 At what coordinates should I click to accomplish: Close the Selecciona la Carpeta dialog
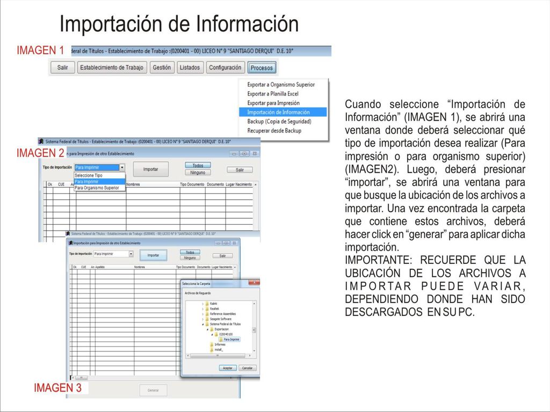(254, 282)
